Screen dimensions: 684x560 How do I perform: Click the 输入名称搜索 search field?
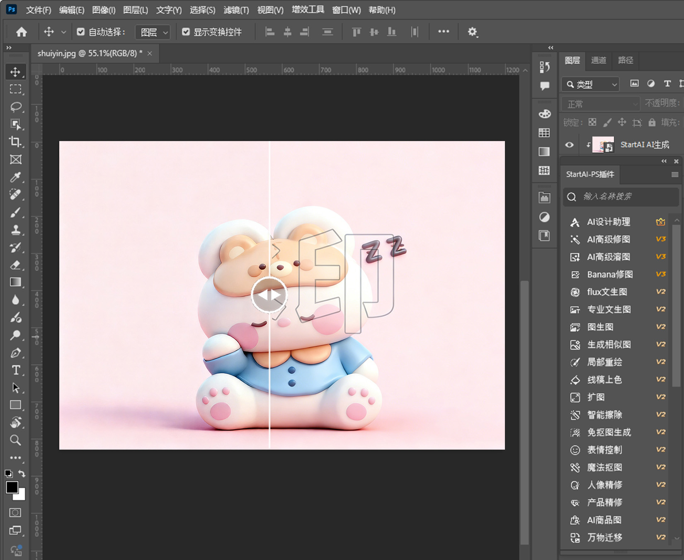click(626, 197)
